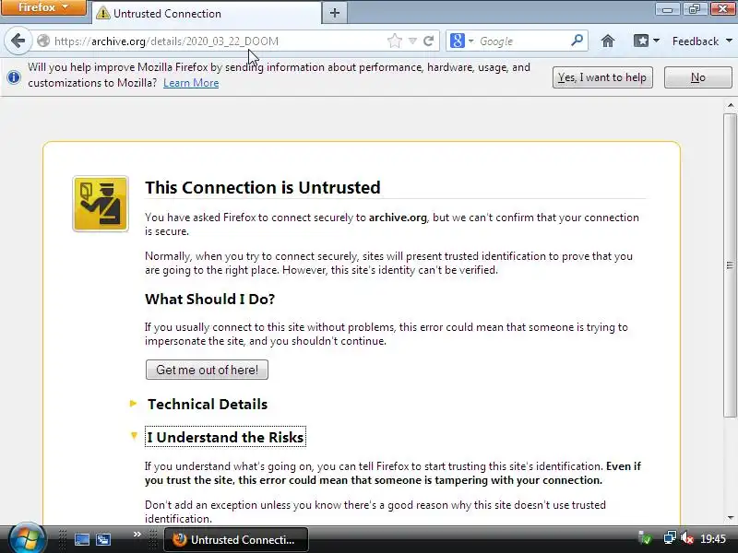Viewport: 738px width, 553px height.
Task: Open the Feedback dropdown
Action: [702, 41]
